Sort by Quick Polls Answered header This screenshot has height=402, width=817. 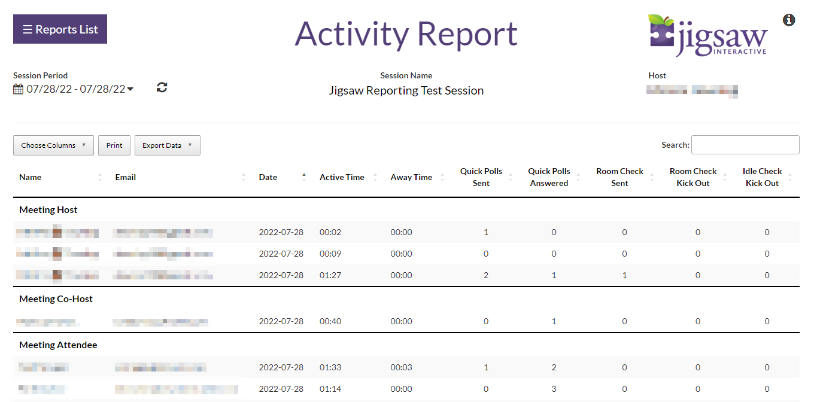549,177
